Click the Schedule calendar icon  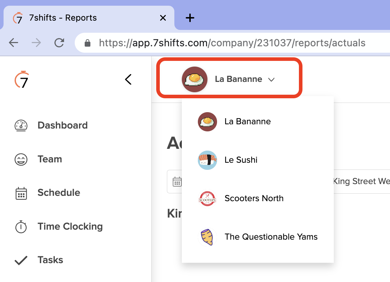point(21,193)
